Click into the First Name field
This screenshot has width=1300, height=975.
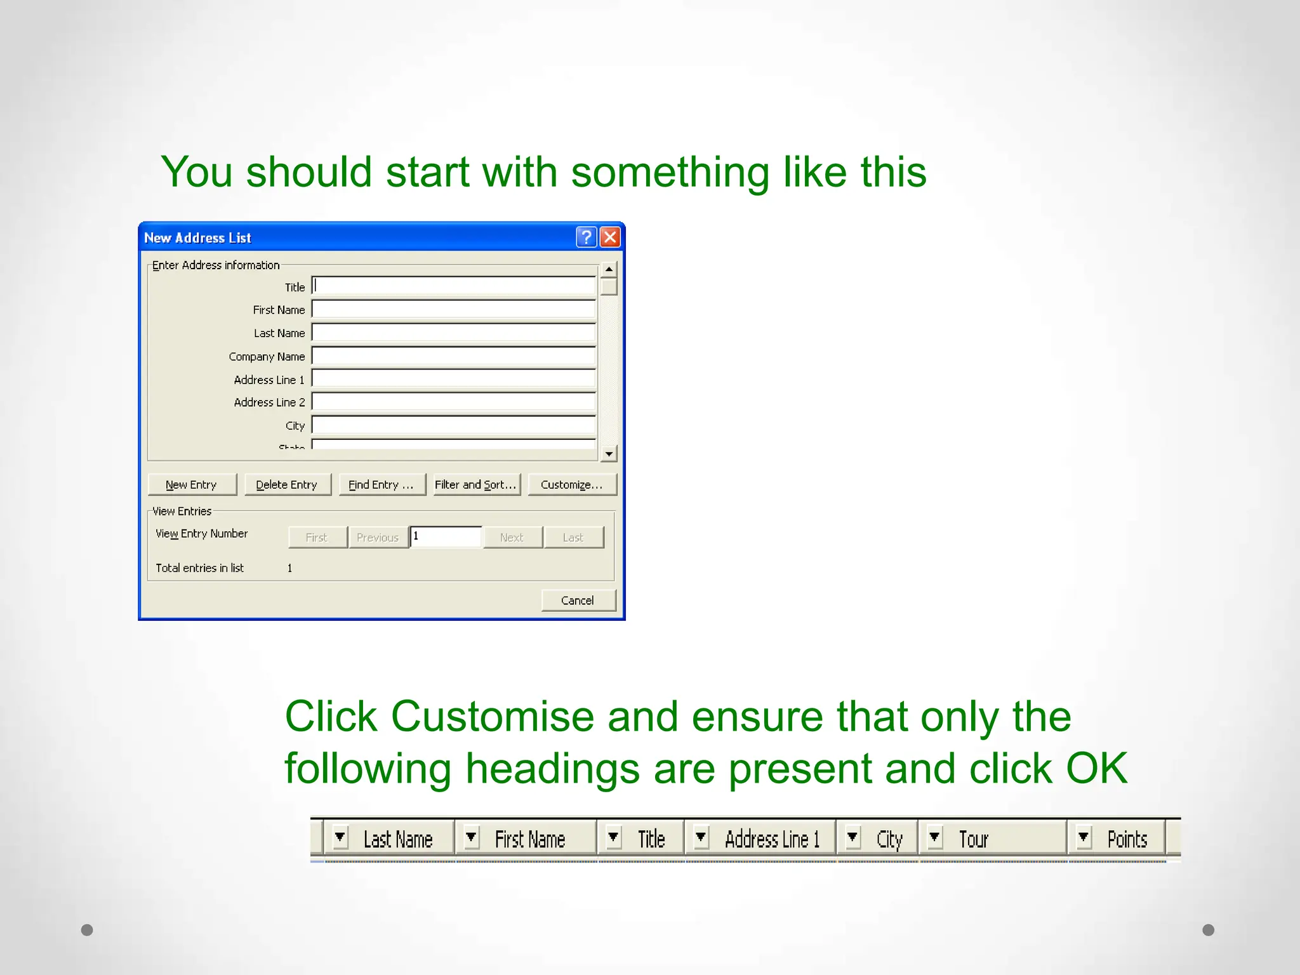click(453, 310)
